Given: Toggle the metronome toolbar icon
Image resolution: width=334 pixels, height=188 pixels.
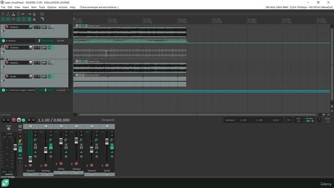Looking at the screenshot, I should tap(34, 14).
